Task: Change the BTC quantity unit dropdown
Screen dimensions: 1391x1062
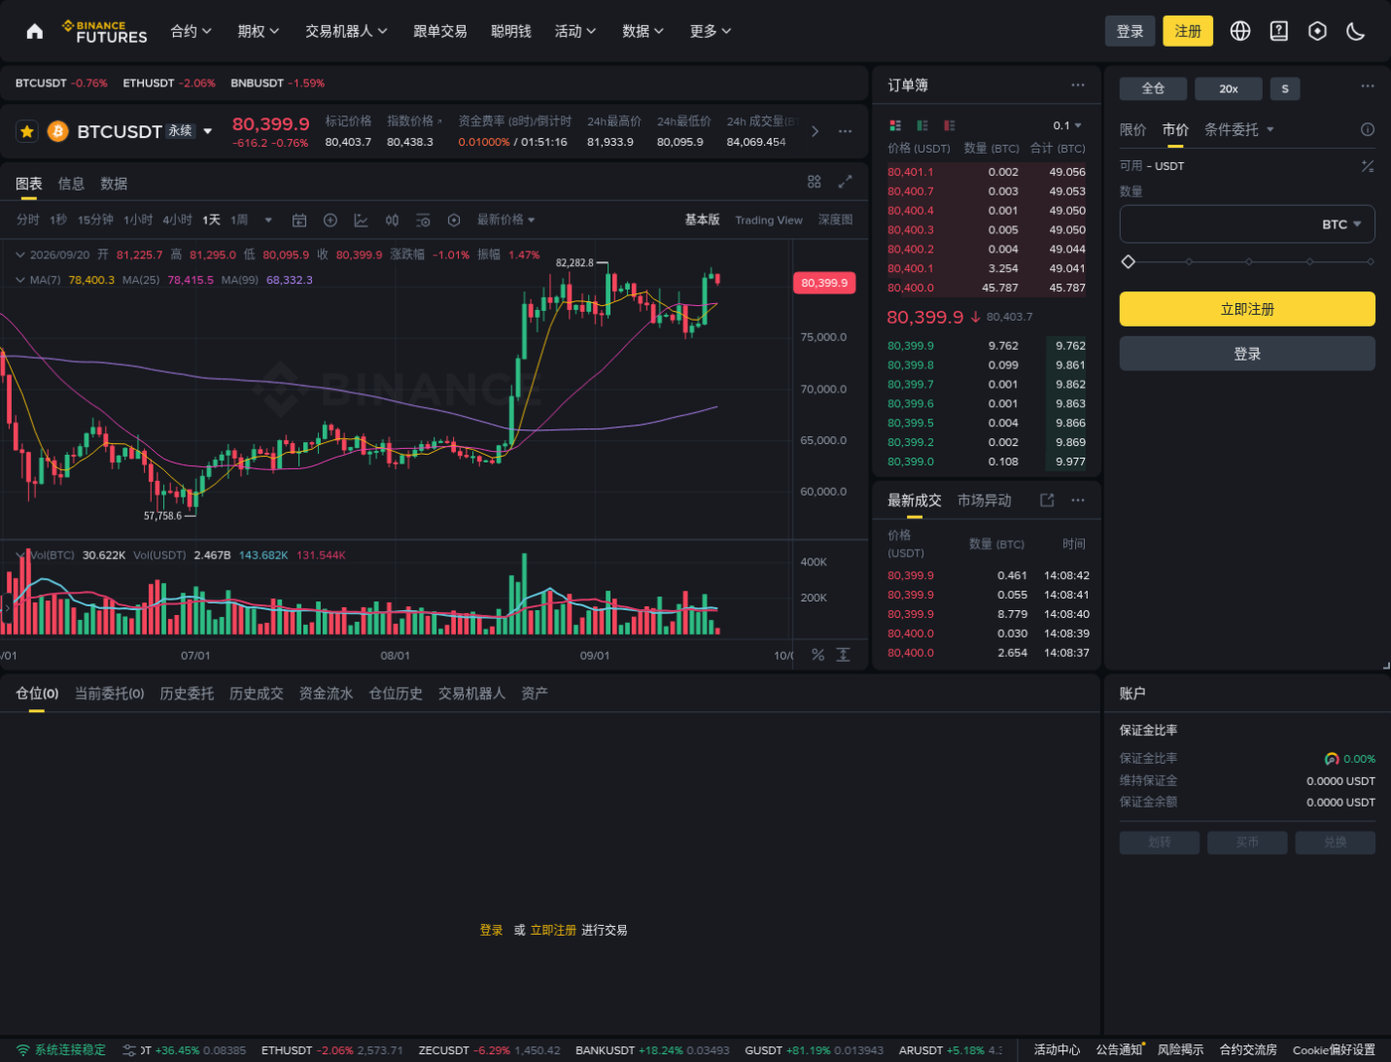Action: (x=1342, y=225)
